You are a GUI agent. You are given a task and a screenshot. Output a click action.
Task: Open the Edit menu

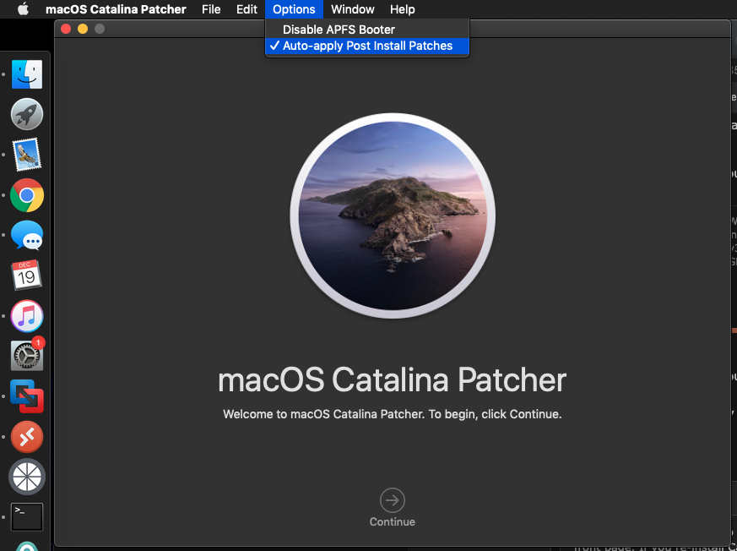click(x=247, y=9)
